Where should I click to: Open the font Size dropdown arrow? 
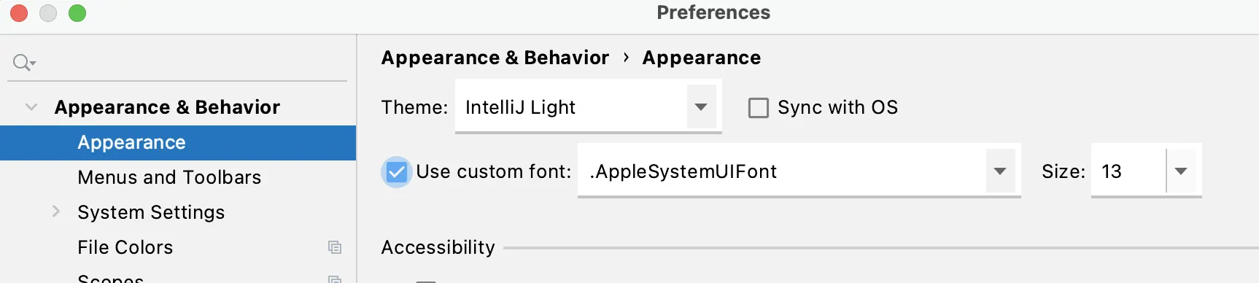1182,171
